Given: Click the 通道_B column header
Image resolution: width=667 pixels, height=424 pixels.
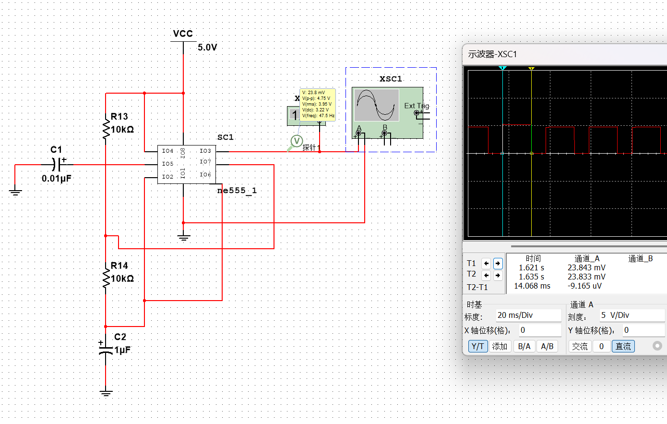Looking at the screenshot, I should 641,258.
